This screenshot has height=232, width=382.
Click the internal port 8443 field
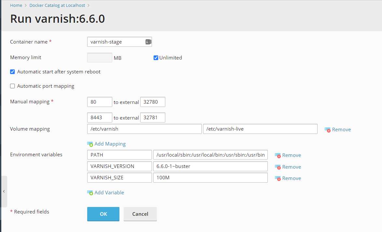[100, 117]
